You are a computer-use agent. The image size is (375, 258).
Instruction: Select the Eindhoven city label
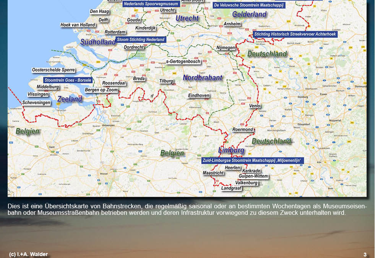[198, 96]
